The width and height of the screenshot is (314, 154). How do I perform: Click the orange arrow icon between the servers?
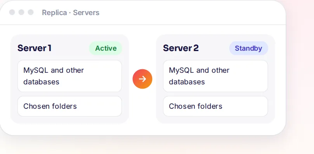pyautogui.click(x=142, y=79)
